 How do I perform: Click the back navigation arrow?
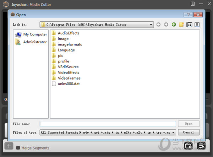point(158,25)
